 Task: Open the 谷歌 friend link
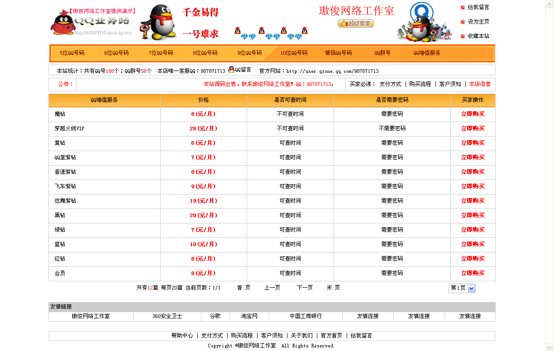(x=215, y=316)
